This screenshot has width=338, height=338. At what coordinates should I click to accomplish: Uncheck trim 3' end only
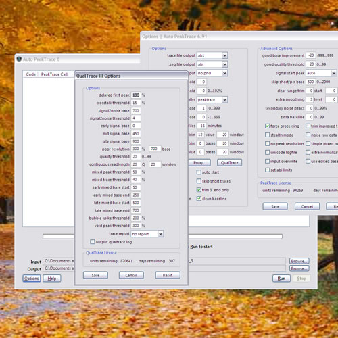pos(199,190)
